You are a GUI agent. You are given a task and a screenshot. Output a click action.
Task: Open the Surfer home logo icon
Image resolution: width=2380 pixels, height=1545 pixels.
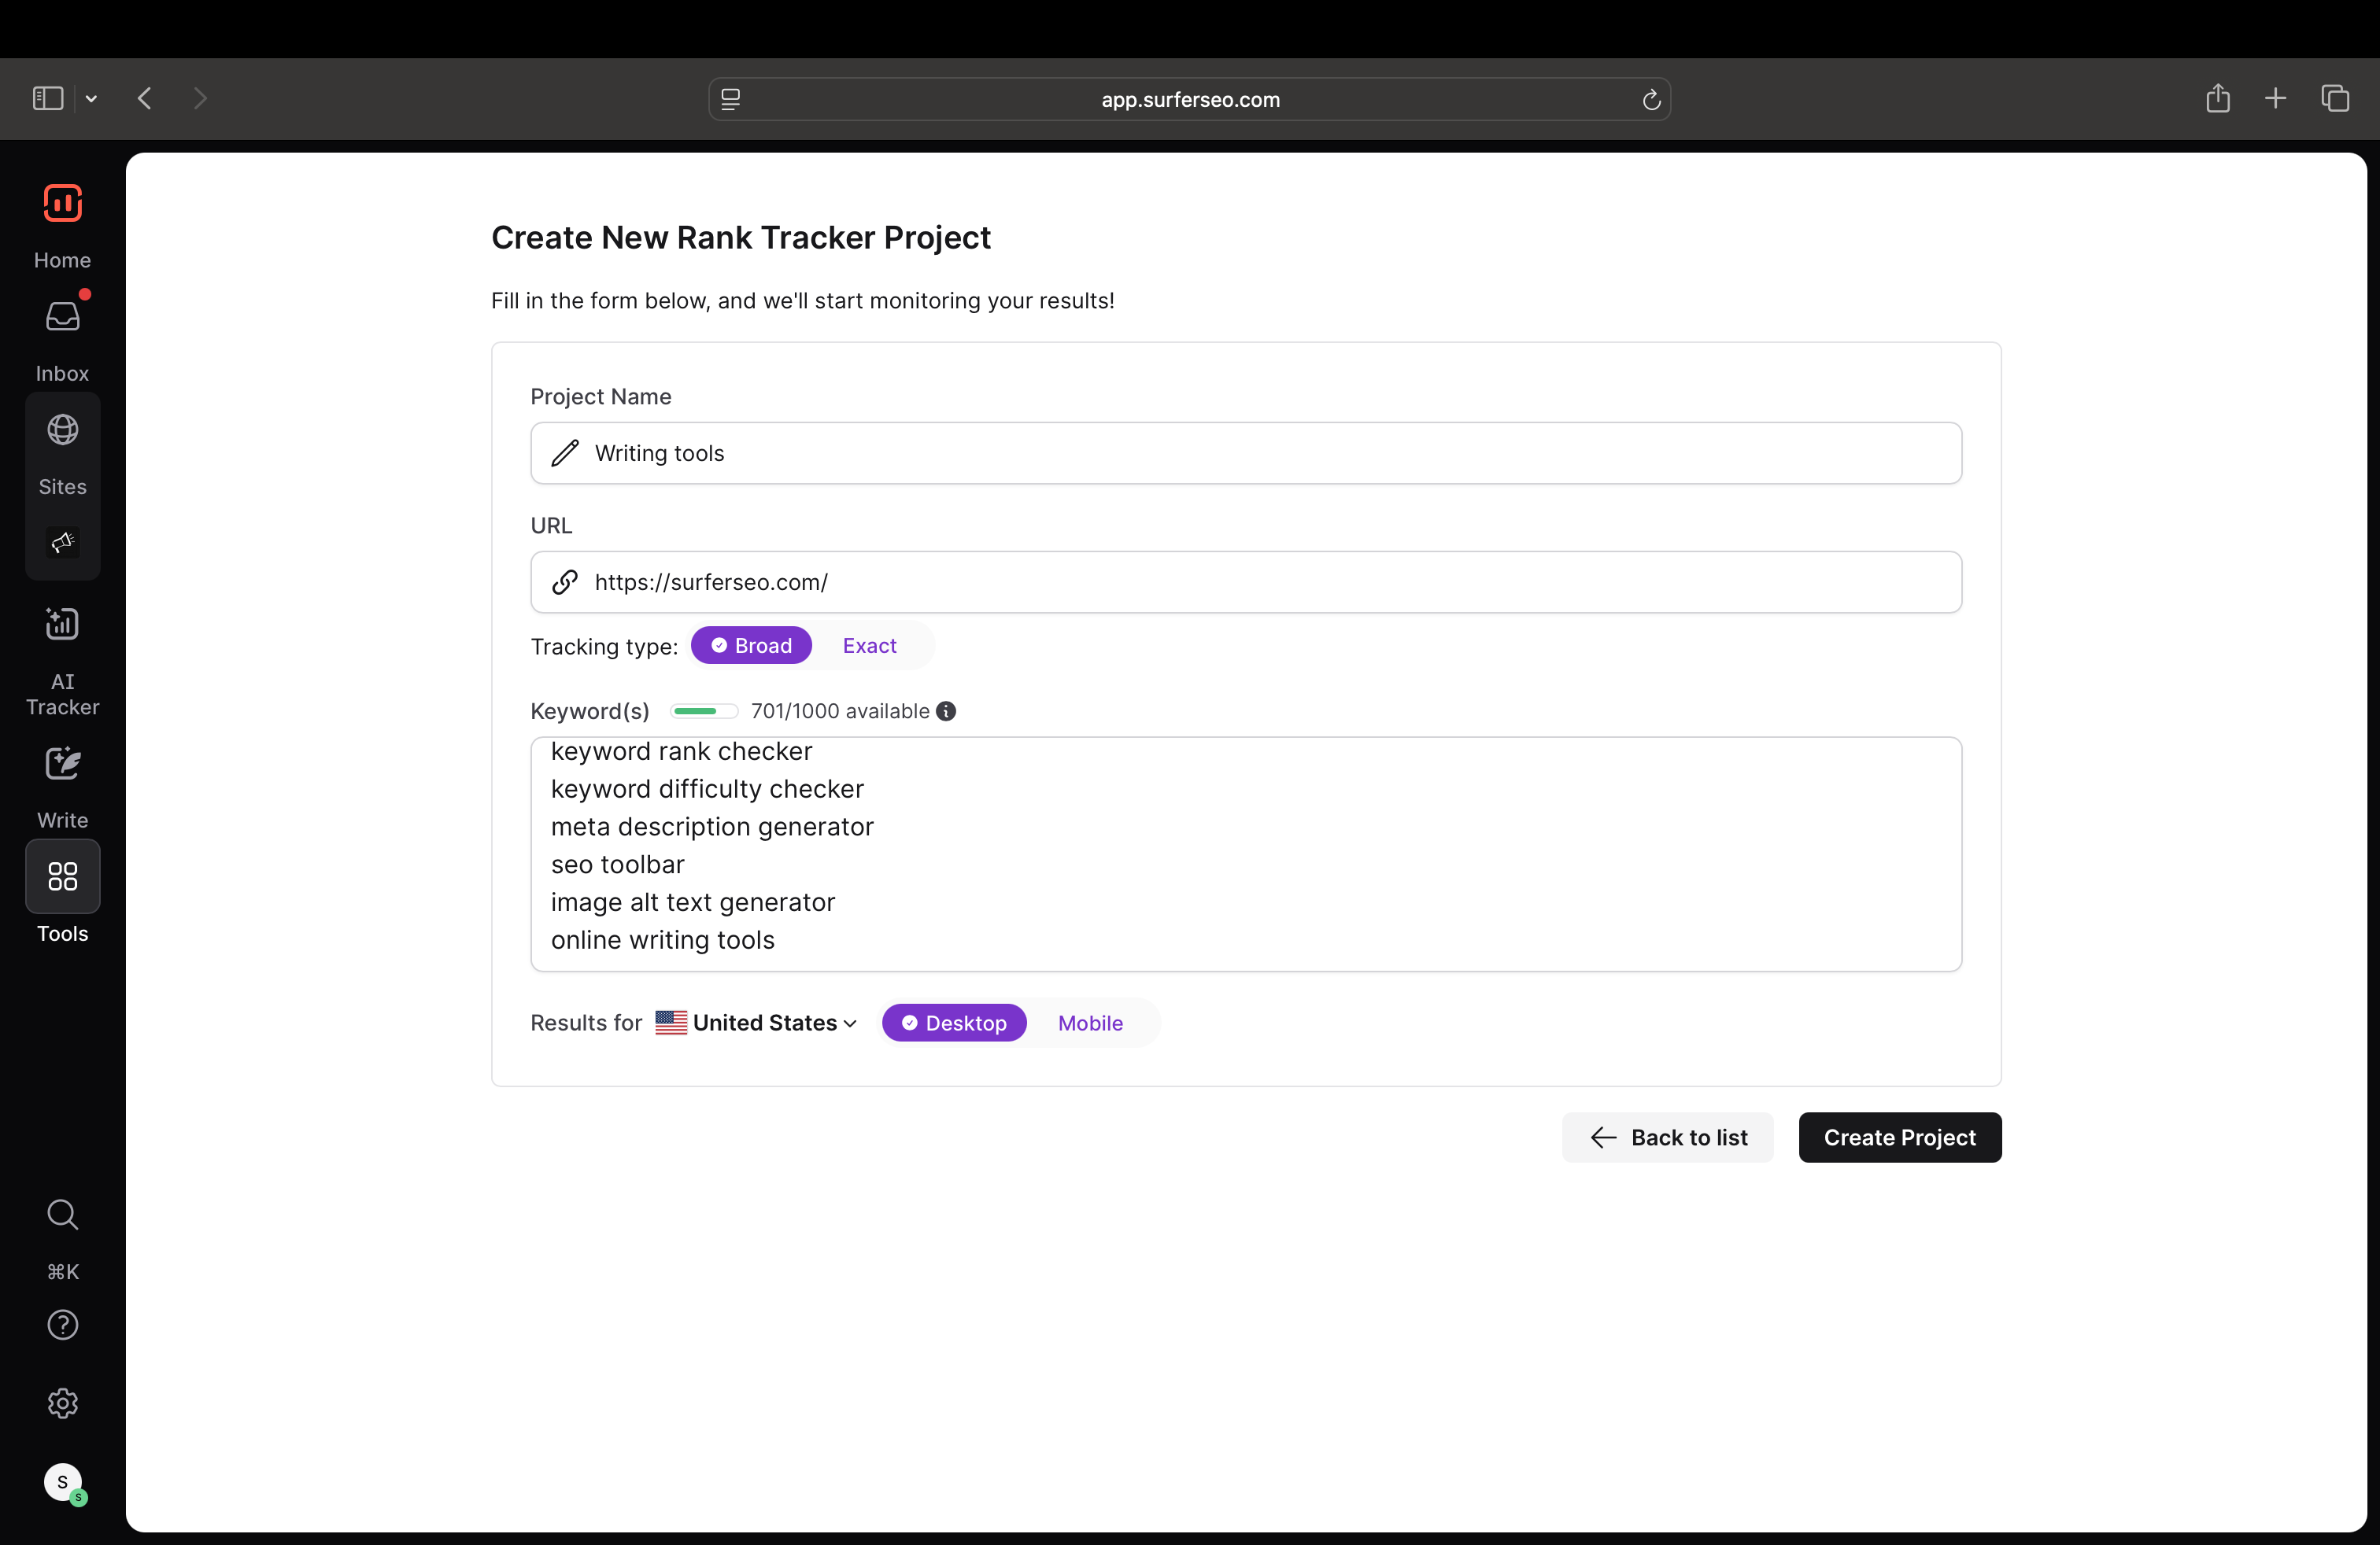[62, 203]
